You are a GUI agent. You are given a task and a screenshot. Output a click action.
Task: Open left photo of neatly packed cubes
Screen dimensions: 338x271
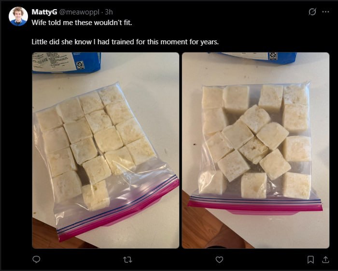[105, 151]
